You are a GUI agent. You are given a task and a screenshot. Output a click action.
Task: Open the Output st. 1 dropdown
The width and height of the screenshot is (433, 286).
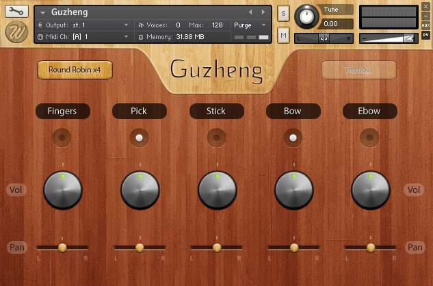click(126, 25)
